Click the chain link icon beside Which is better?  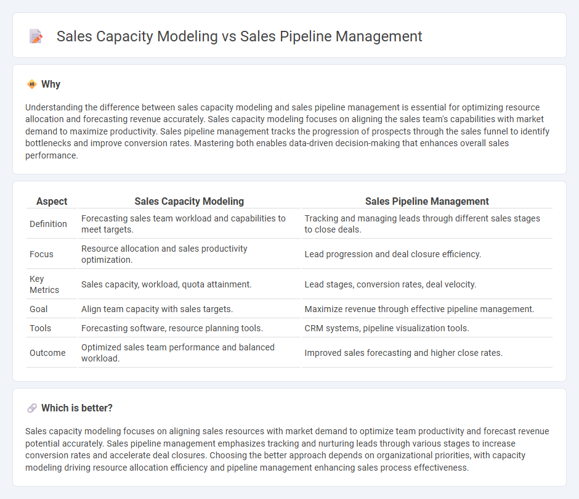pos(32,408)
